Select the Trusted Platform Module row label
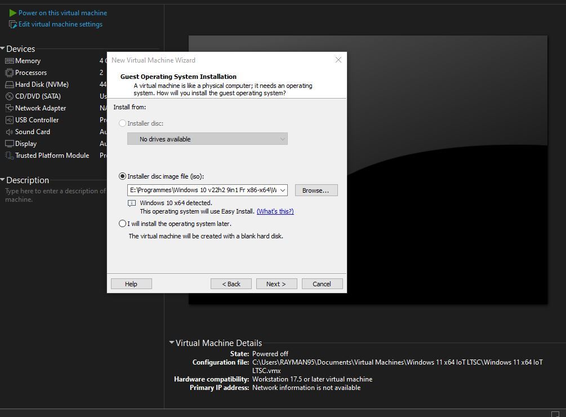The width and height of the screenshot is (566, 417). (52, 155)
